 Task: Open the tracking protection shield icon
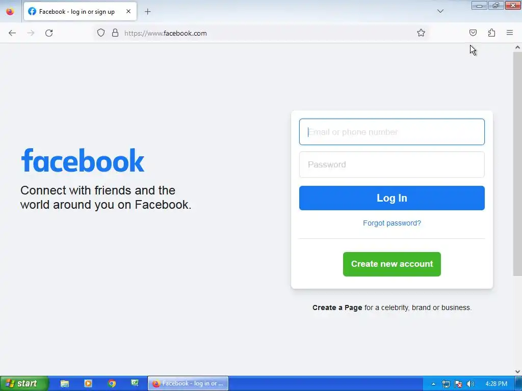point(101,33)
